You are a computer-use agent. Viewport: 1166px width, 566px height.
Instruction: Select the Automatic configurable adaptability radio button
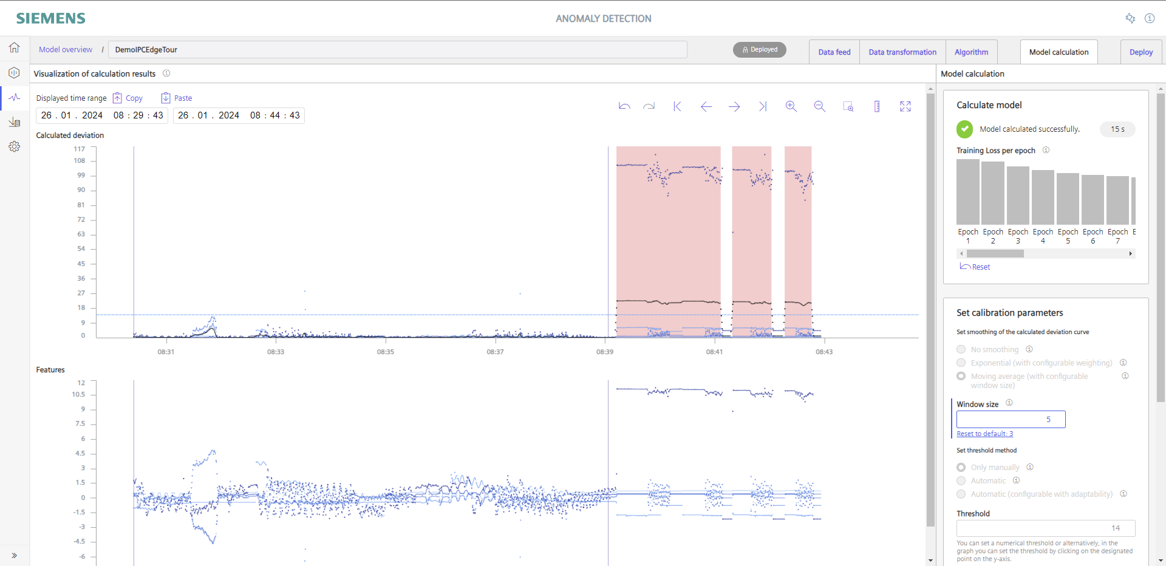[x=961, y=494]
